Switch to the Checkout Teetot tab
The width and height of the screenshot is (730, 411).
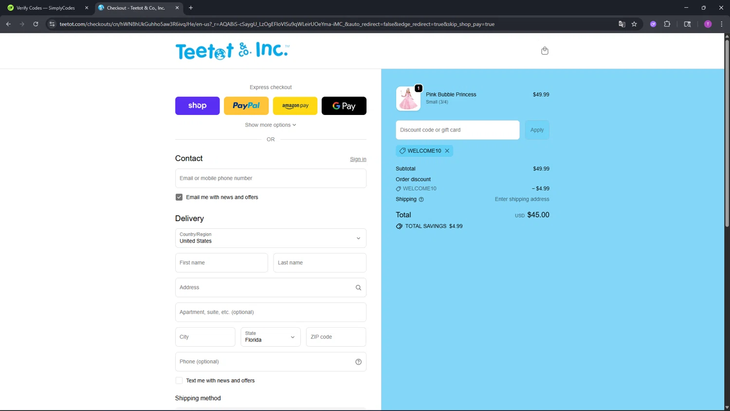(138, 8)
